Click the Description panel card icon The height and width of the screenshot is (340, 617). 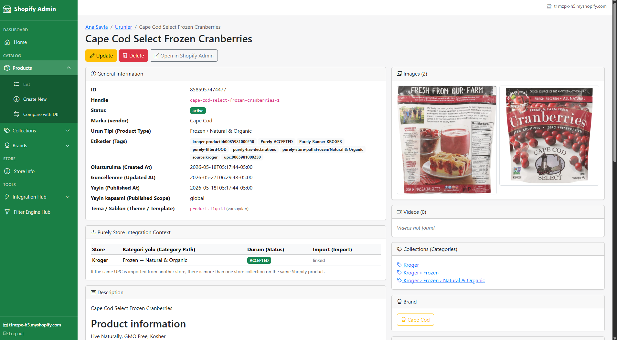93,292
